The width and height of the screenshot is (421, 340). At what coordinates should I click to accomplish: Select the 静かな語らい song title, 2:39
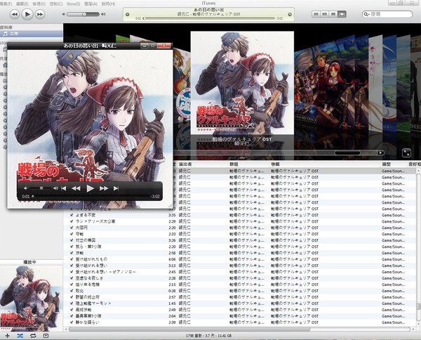tap(87, 322)
